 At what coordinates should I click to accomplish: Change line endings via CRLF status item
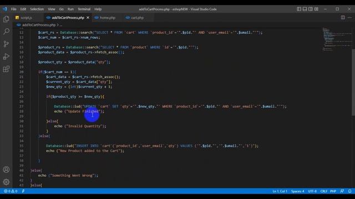click(323, 191)
